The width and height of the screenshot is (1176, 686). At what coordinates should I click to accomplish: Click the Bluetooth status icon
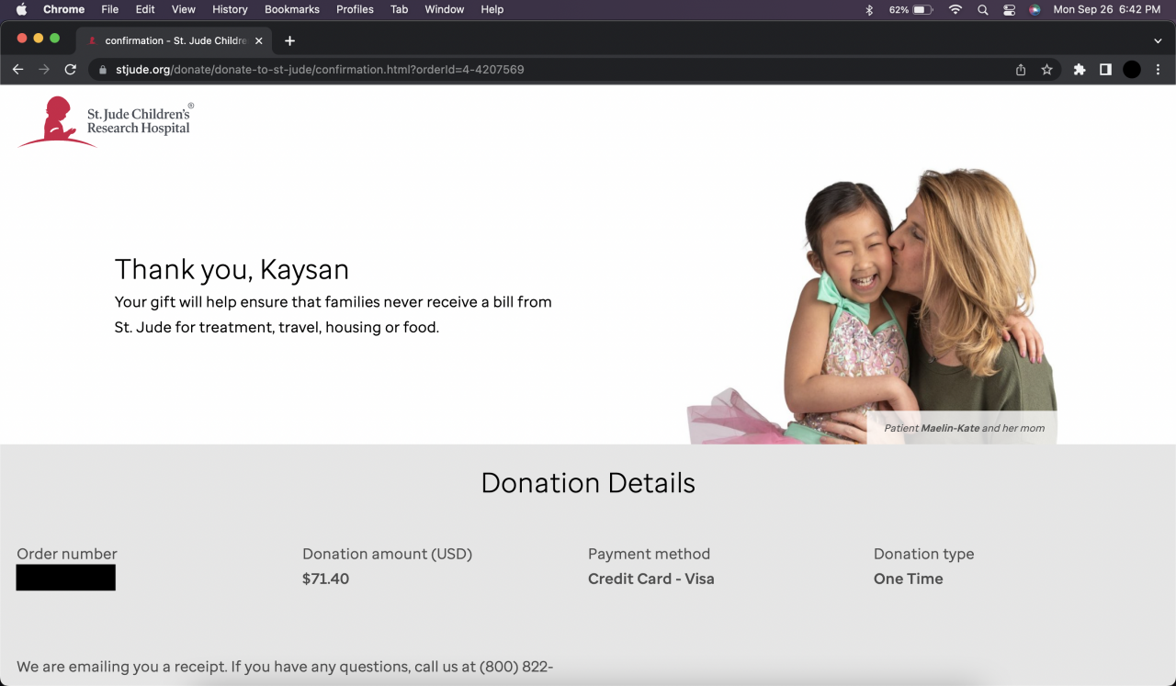[869, 9]
